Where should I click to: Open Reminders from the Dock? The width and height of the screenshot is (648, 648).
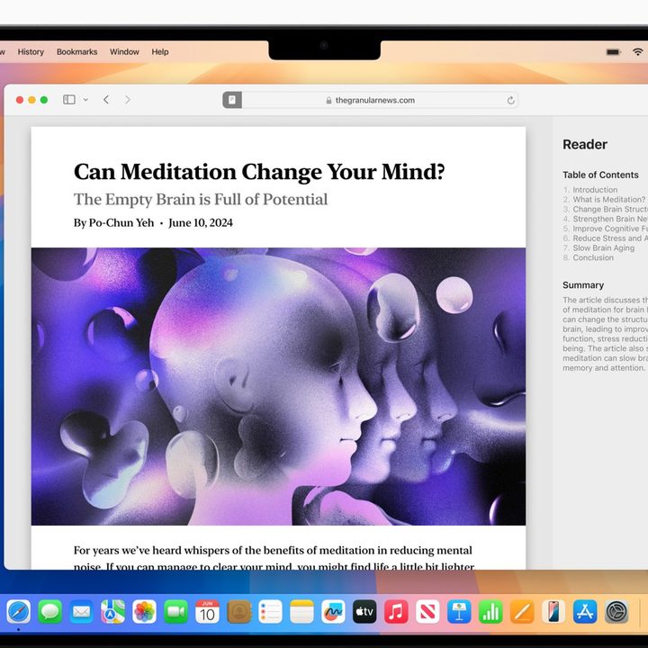(x=270, y=612)
